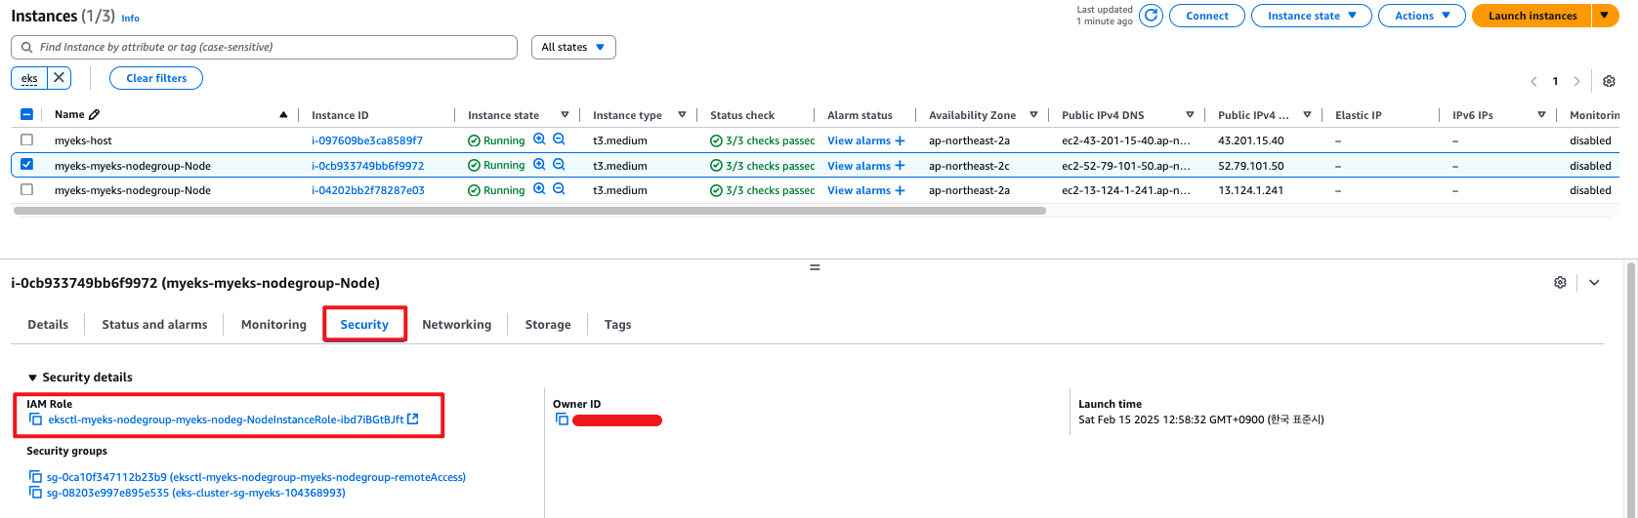Click the Clear filters button

(156, 78)
